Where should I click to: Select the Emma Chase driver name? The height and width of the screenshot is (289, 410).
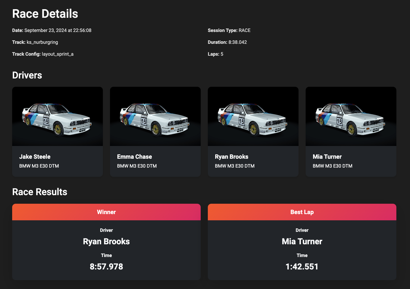(134, 157)
